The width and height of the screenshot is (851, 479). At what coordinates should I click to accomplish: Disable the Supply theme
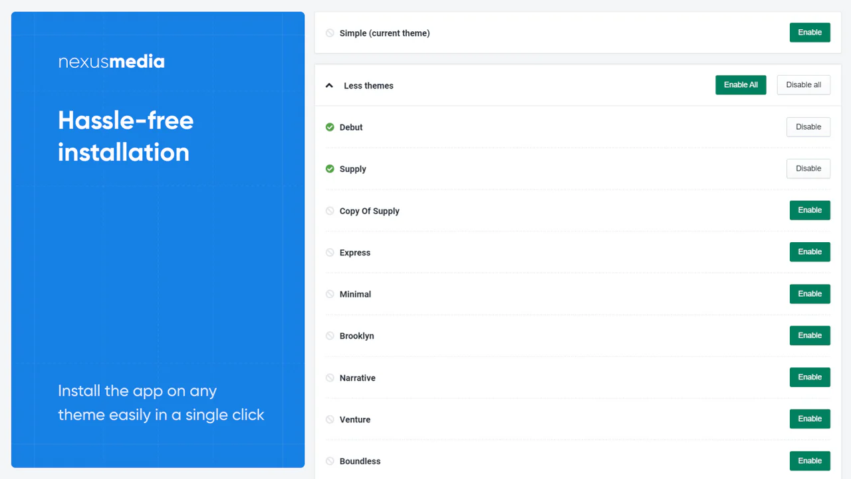pos(808,169)
